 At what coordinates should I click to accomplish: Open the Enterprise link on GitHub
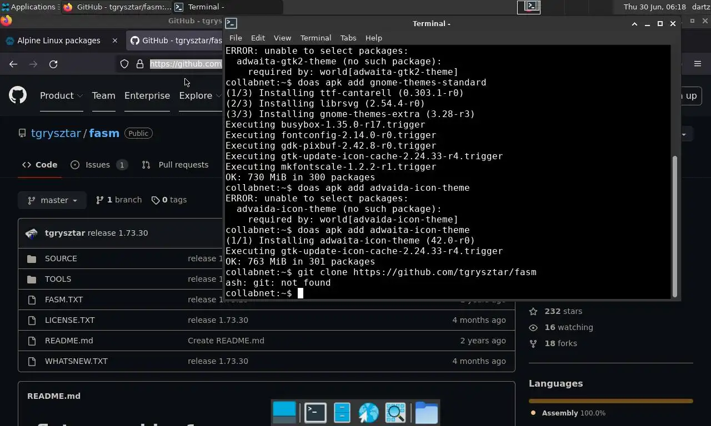(147, 95)
